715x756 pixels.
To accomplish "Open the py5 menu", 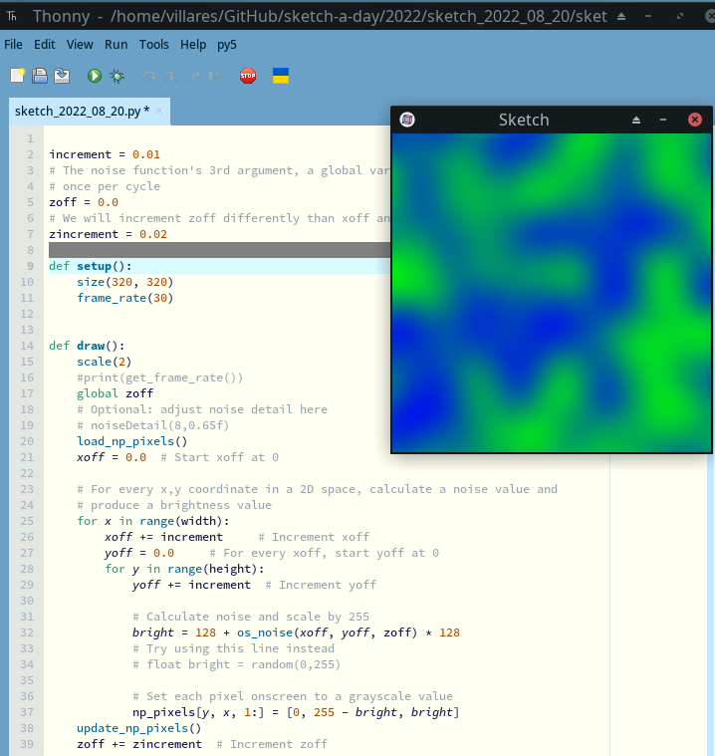I will [227, 45].
